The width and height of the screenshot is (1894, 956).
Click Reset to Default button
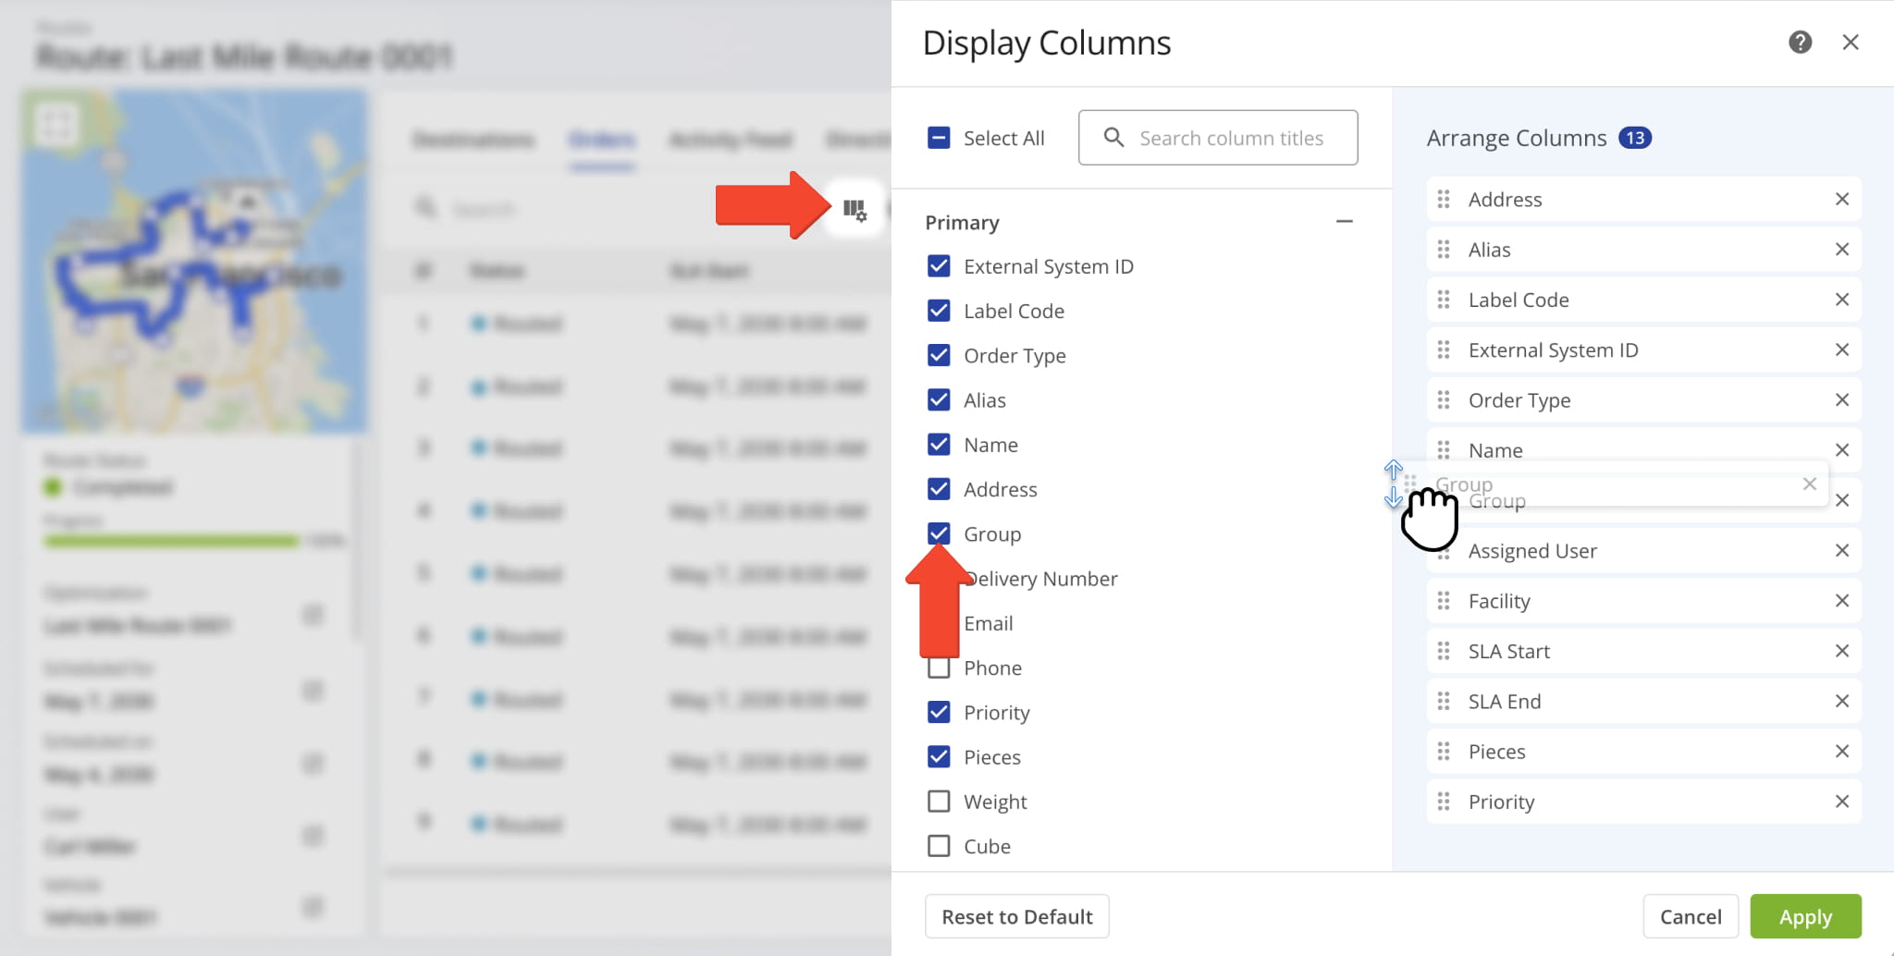[x=1016, y=916]
